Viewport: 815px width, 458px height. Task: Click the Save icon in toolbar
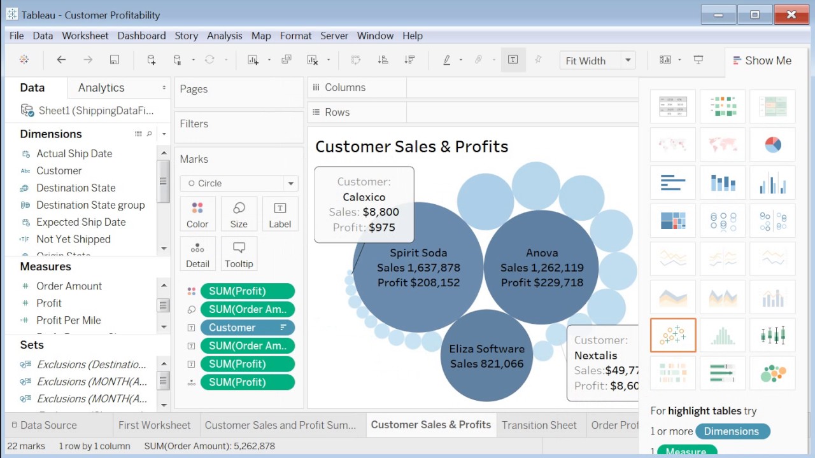coord(115,60)
